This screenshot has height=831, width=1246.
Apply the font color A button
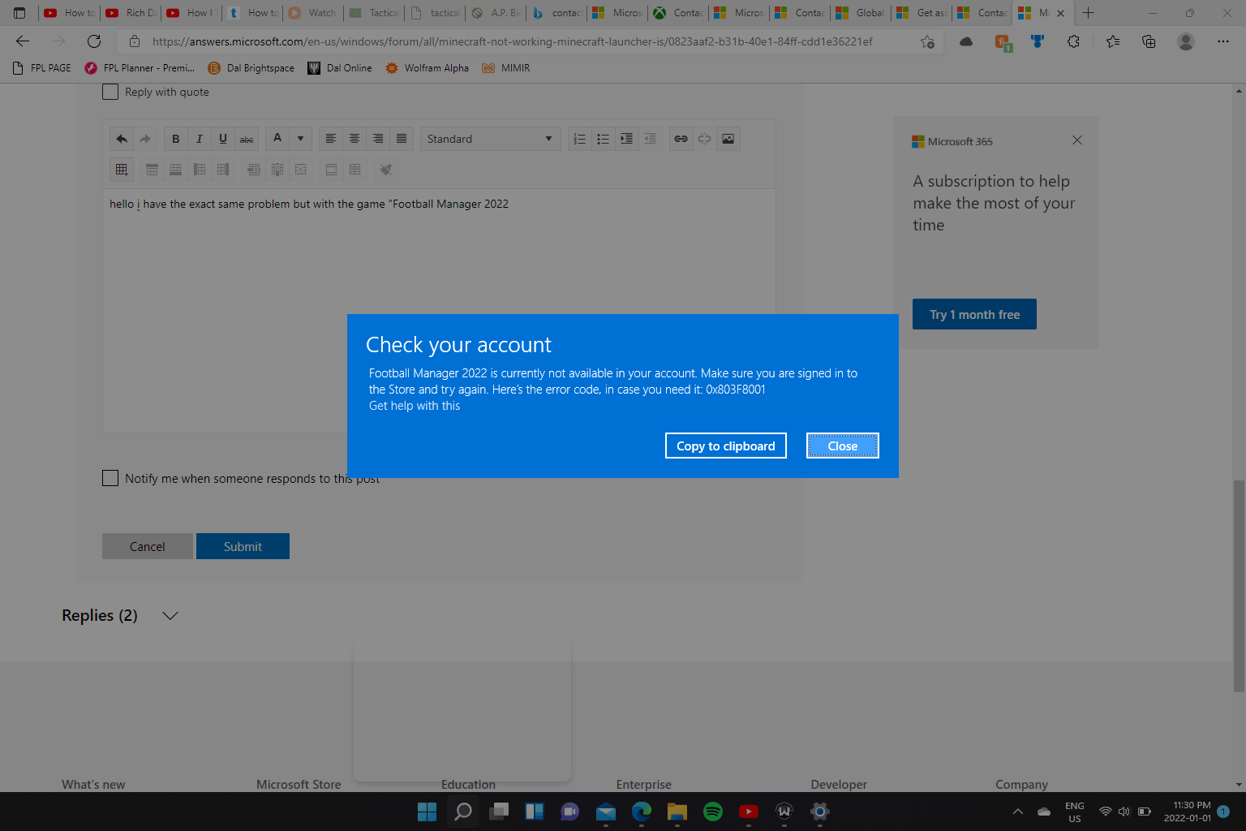point(277,139)
